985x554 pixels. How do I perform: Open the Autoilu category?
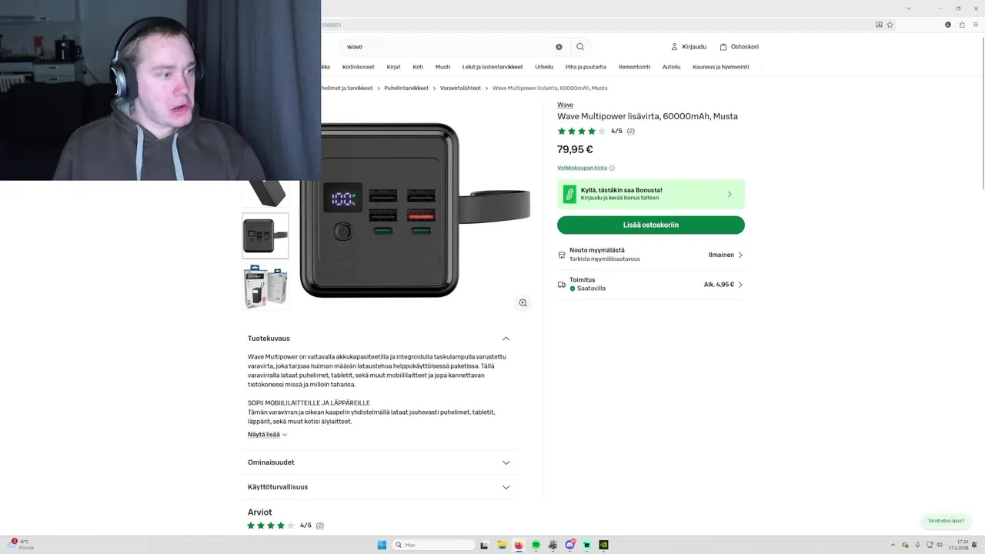(671, 67)
